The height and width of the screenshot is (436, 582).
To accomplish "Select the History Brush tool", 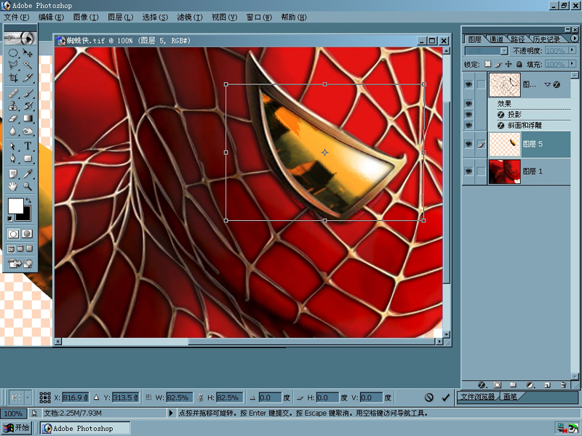I will click(x=28, y=105).
